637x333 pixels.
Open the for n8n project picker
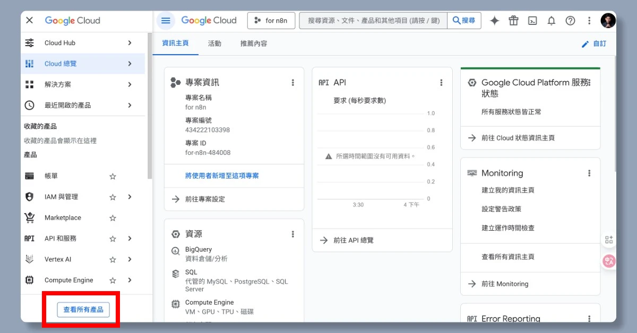click(271, 21)
